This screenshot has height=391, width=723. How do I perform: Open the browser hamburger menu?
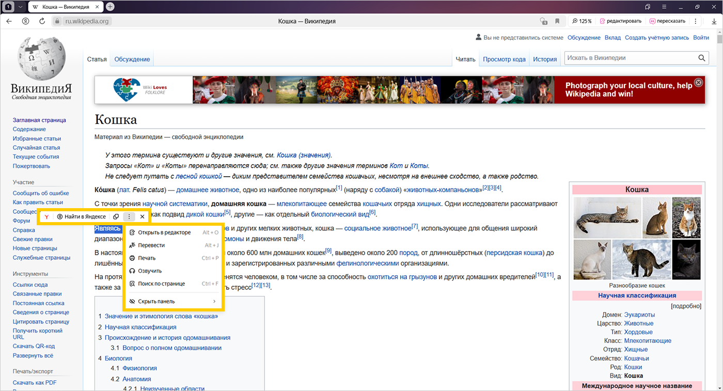click(x=665, y=7)
